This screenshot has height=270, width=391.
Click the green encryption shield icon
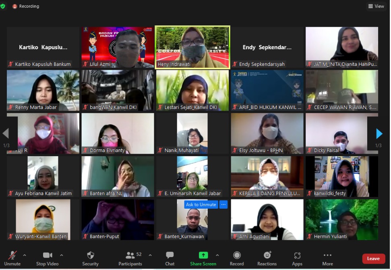[2, 6]
